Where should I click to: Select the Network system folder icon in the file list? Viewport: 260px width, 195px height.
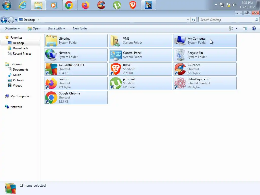click(x=51, y=55)
